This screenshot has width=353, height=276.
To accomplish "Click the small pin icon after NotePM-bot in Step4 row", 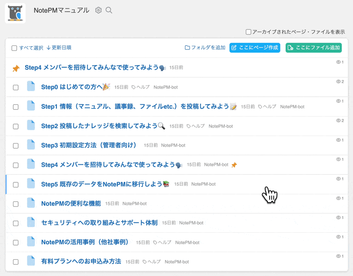I will pyautogui.click(x=234, y=165).
